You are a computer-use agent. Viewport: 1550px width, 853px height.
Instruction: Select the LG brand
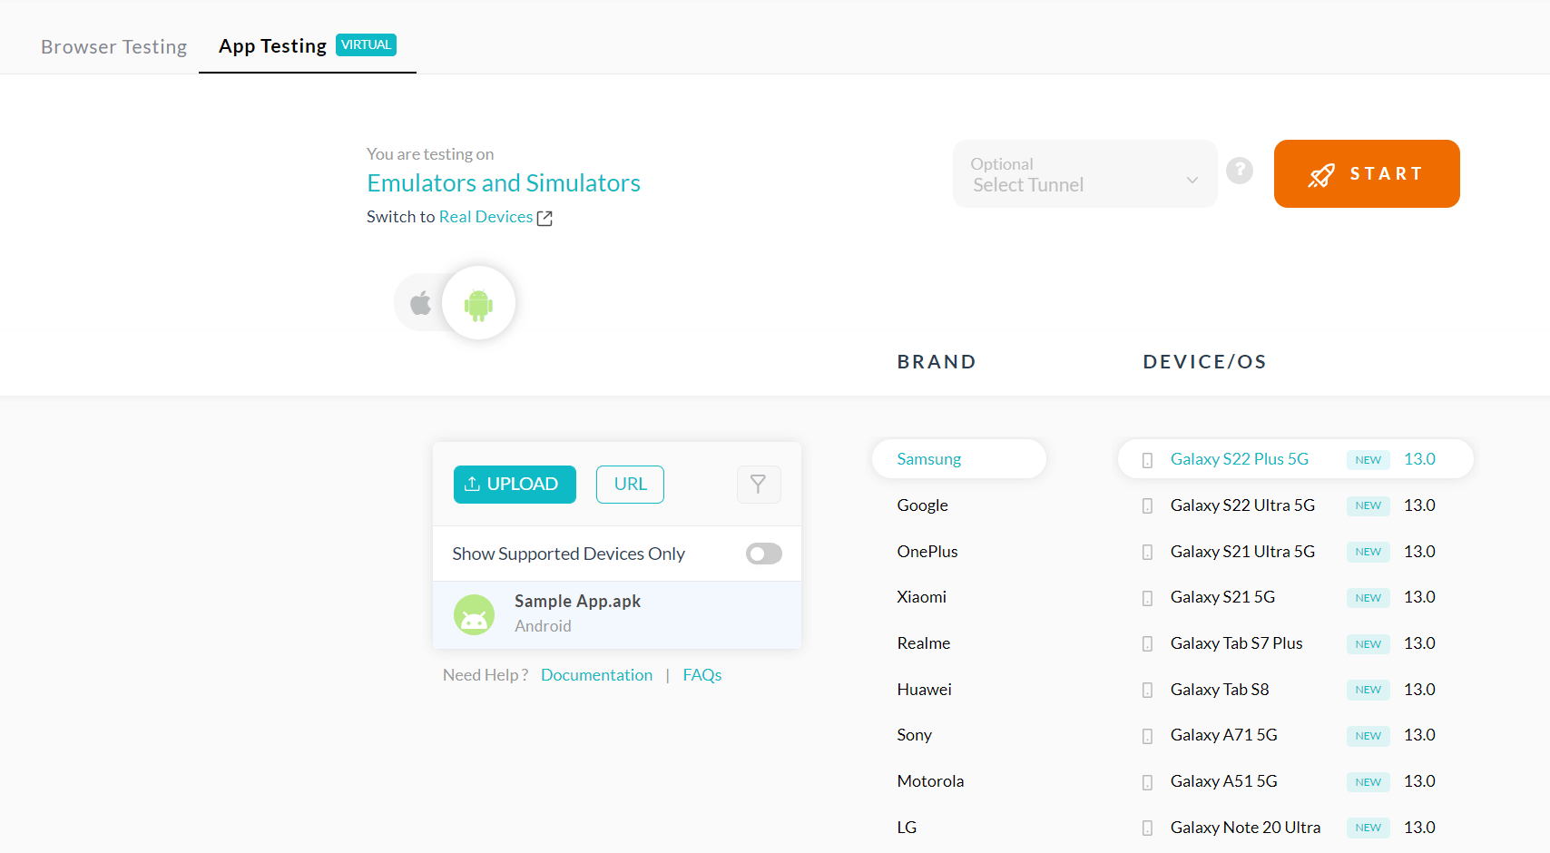(907, 828)
